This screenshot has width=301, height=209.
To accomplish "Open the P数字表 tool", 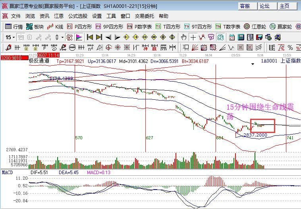I will pos(139,27).
